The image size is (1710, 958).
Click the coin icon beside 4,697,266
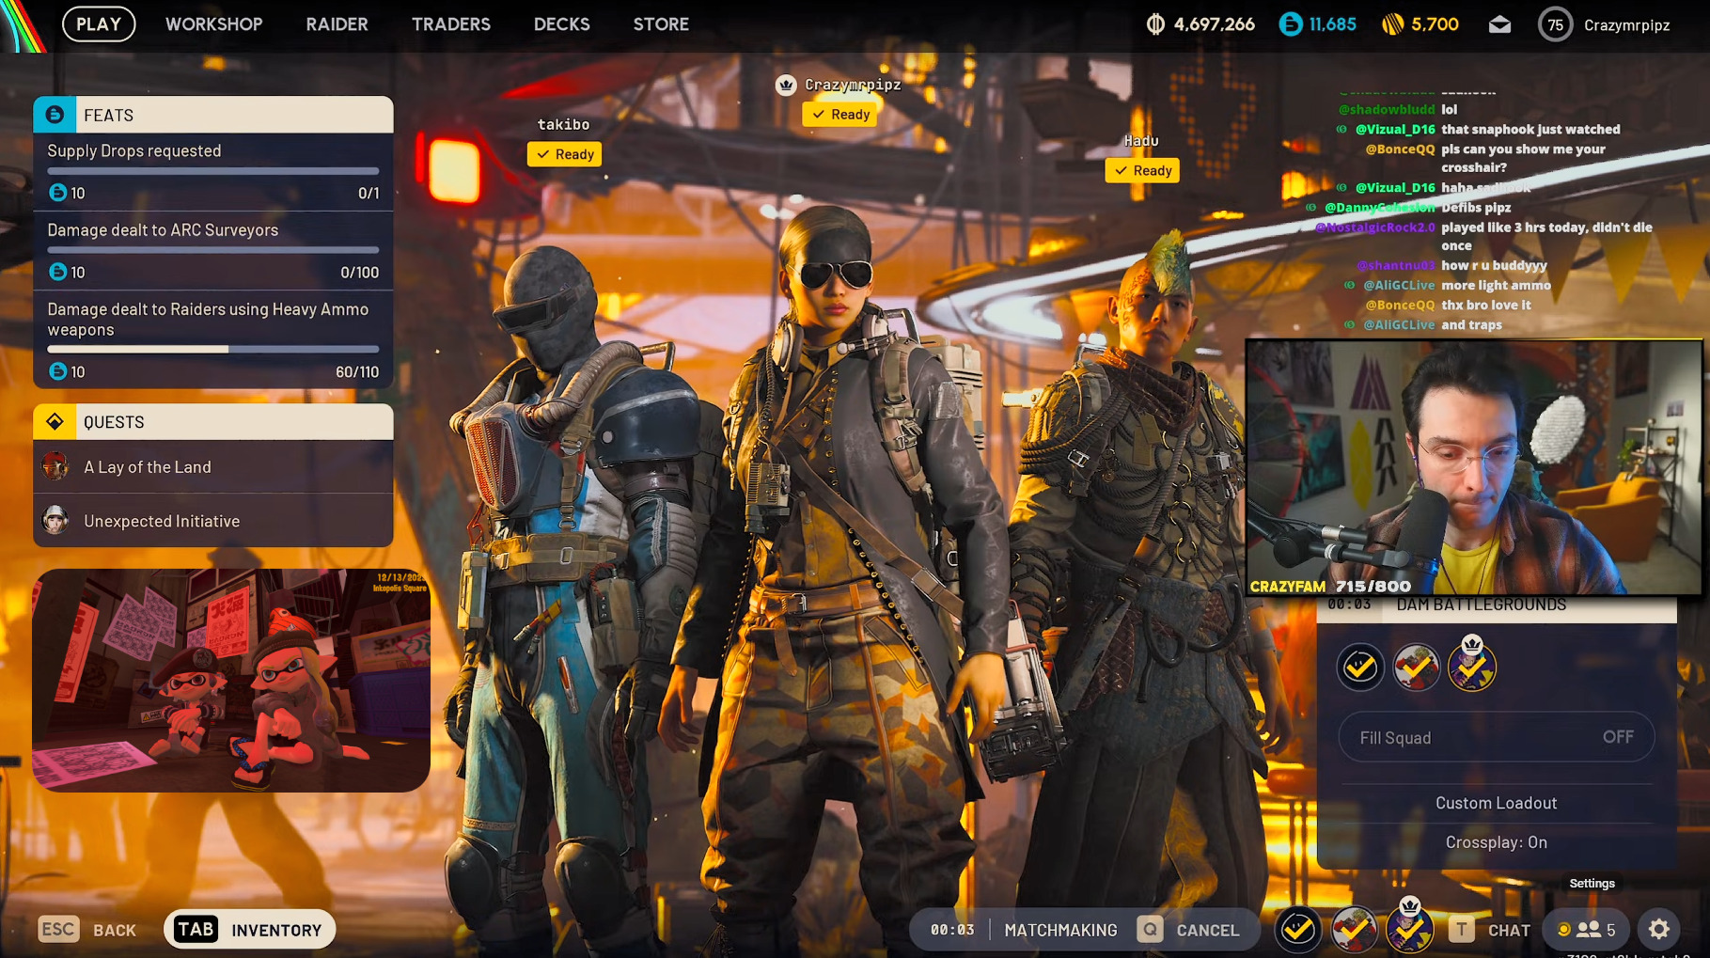click(x=1155, y=24)
